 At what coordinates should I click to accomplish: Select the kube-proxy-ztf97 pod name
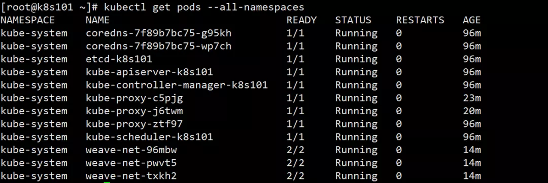click(x=134, y=124)
